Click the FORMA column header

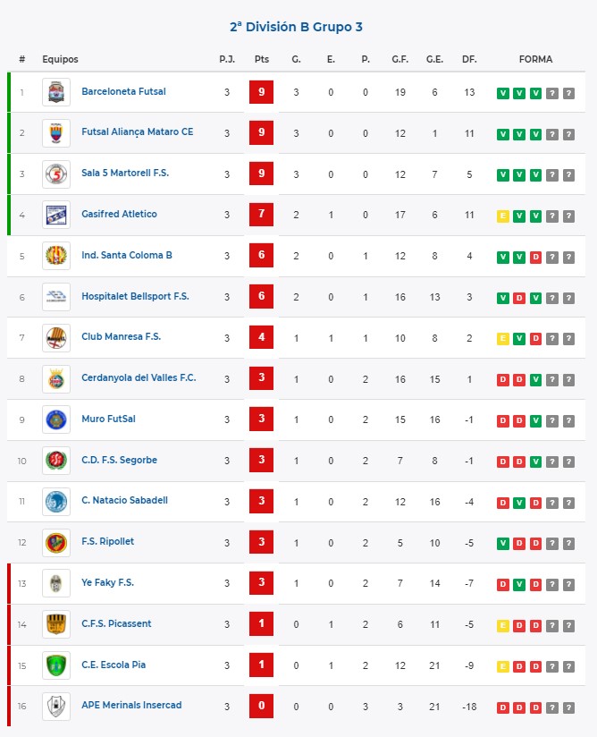pos(535,59)
